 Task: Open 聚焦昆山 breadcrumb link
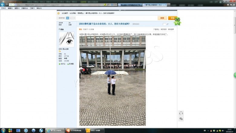click(81, 13)
